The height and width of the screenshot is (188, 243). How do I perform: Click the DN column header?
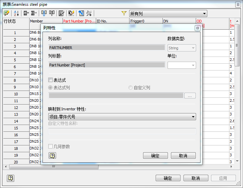coord(179,21)
